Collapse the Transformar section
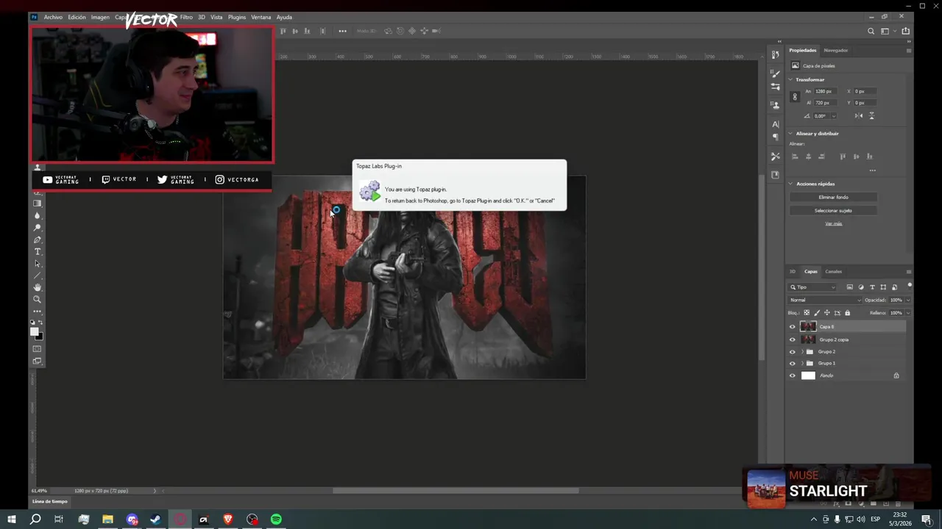Viewport: 942px width, 529px height. [791, 79]
